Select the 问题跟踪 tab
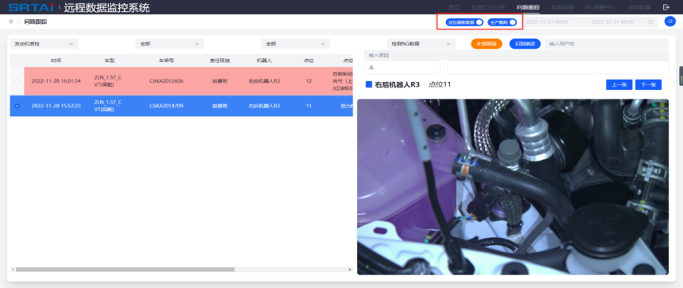Image resolution: width=683 pixels, height=288 pixels. tap(528, 7)
